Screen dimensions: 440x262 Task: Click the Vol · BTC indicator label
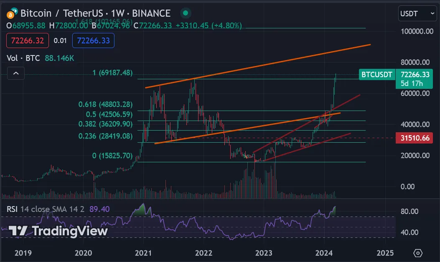pyautogui.click(x=23, y=58)
